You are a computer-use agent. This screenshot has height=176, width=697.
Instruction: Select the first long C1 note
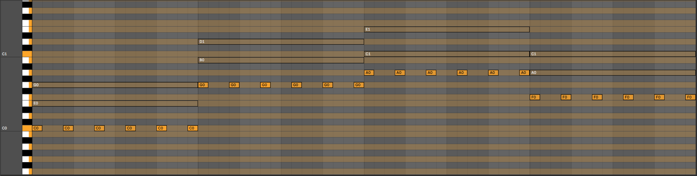click(x=447, y=54)
